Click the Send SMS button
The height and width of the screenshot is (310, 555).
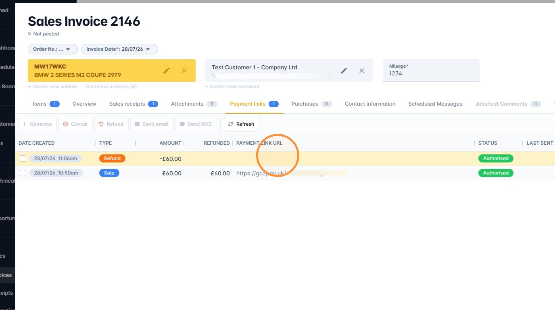(x=196, y=124)
